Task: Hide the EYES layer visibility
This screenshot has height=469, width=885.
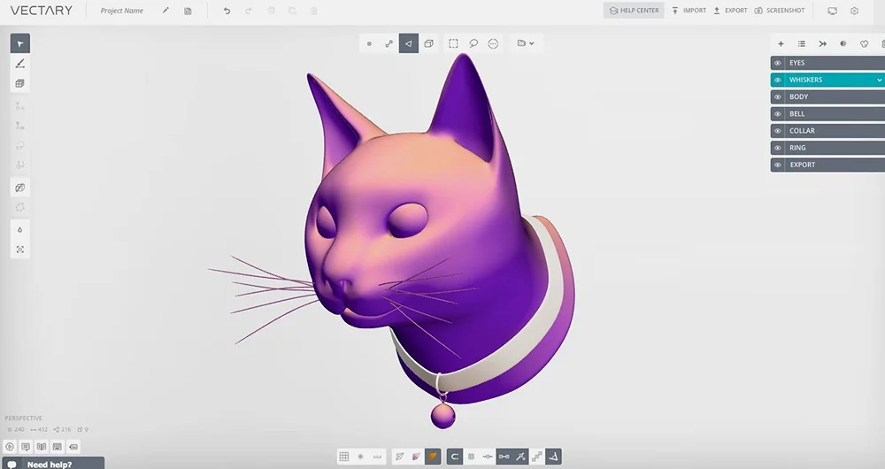Action: click(778, 63)
